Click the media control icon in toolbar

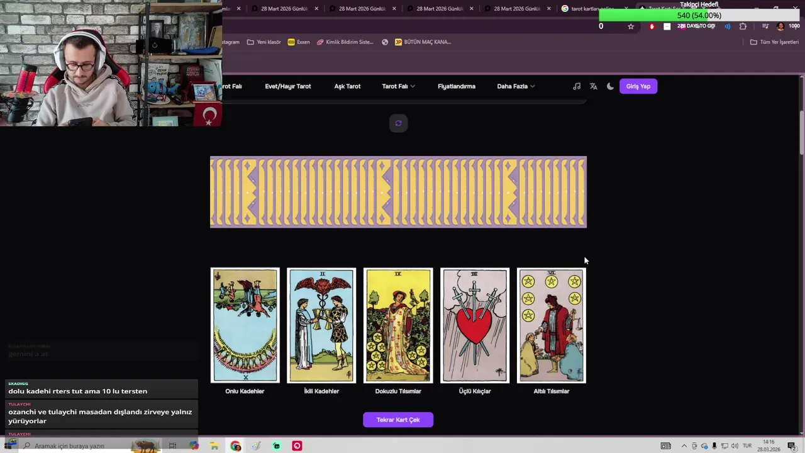coord(765,26)
